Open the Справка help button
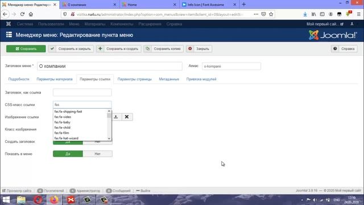The width and height of the screenshot is (364, 205). coord(344,49)
